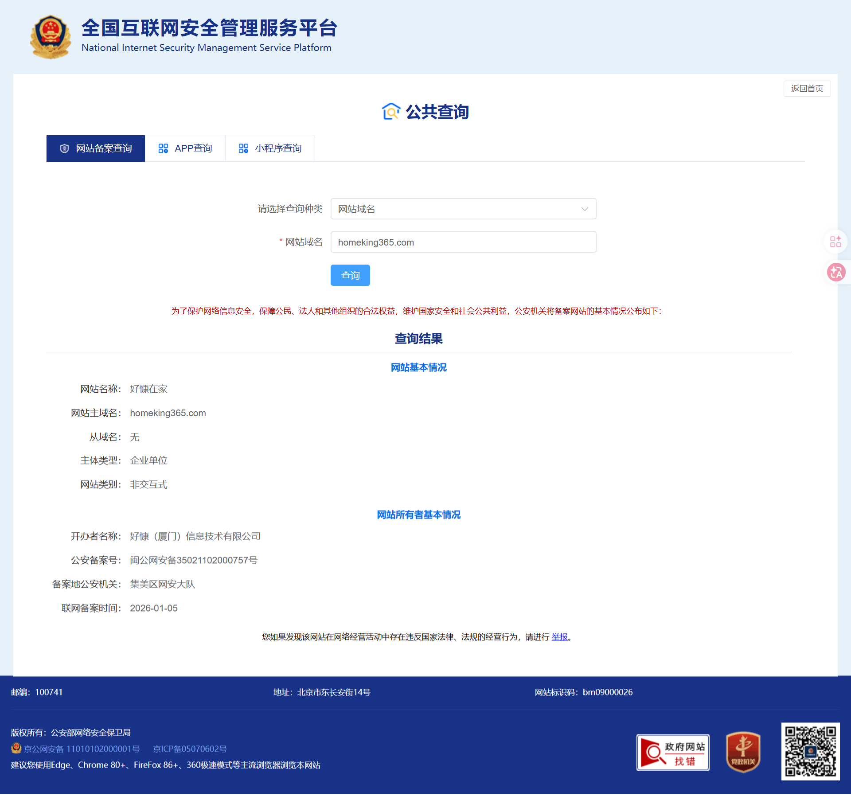
Task: Click the homeking365.com domain input field
Action: pos(463,242)
